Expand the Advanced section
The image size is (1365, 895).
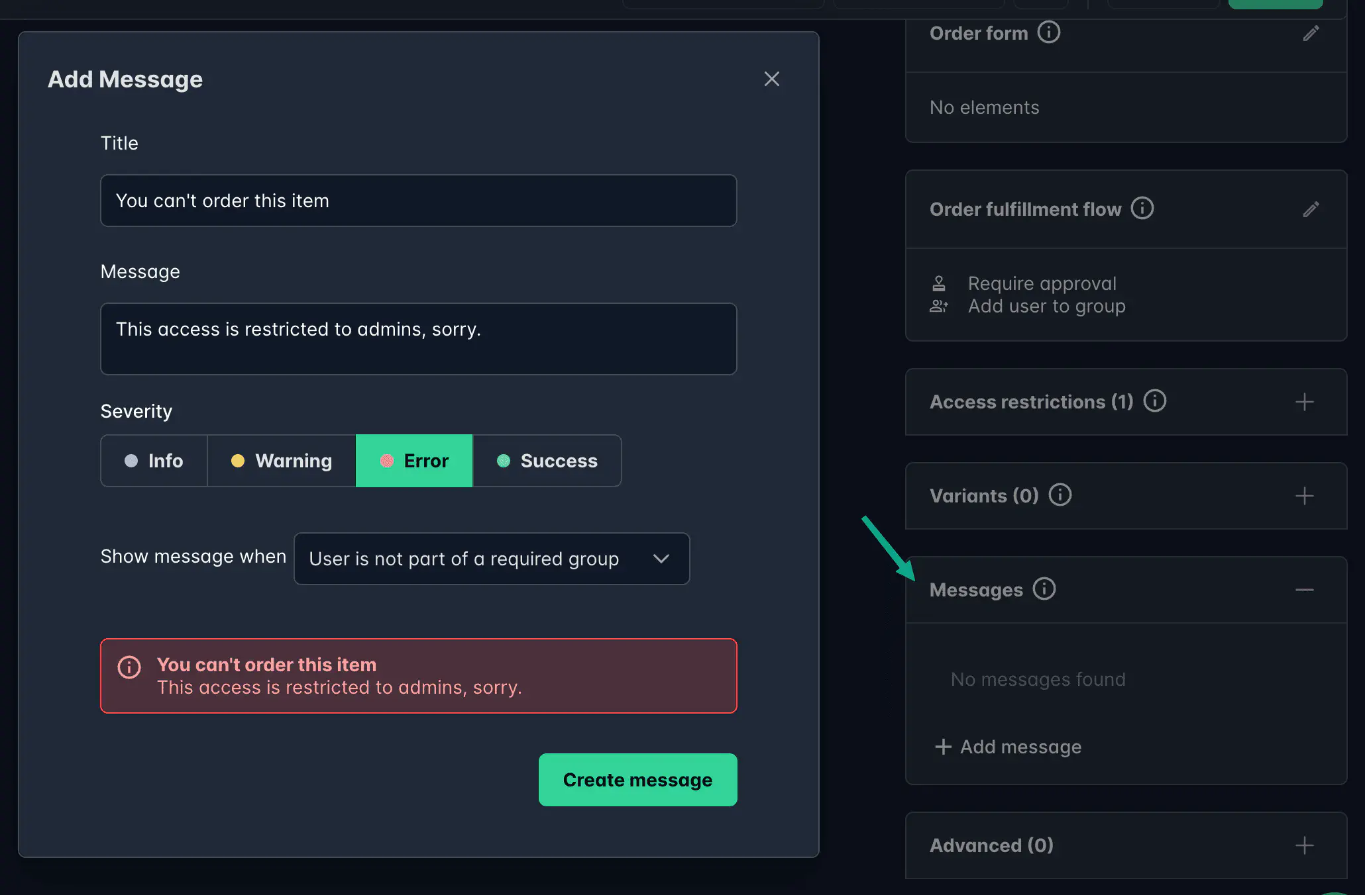[1305, 845]
